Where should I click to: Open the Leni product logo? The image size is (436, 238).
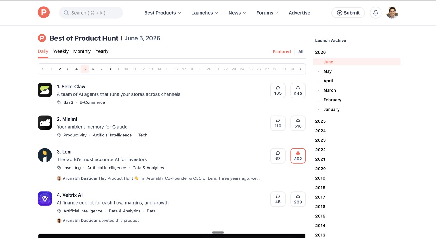tap(45, 155)
